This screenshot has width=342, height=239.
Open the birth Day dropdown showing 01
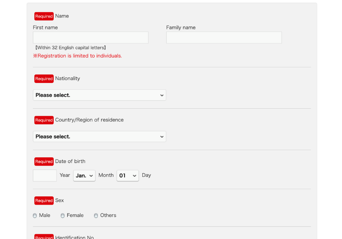[x=128, y=175]
